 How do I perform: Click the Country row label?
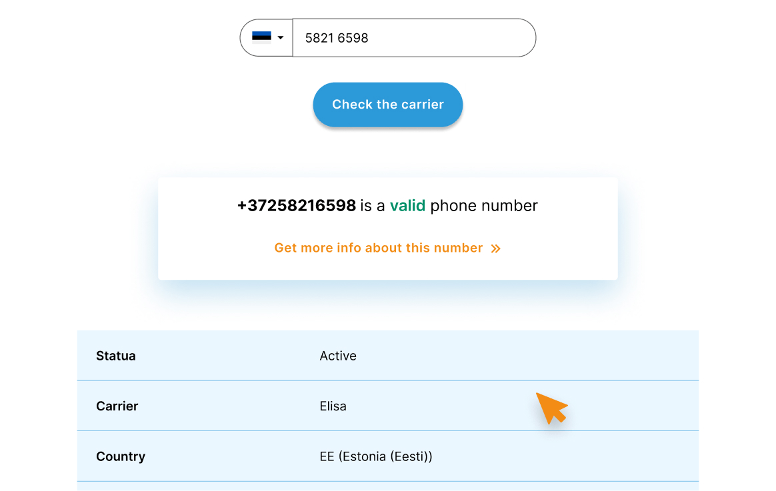[x=121, y=456]
